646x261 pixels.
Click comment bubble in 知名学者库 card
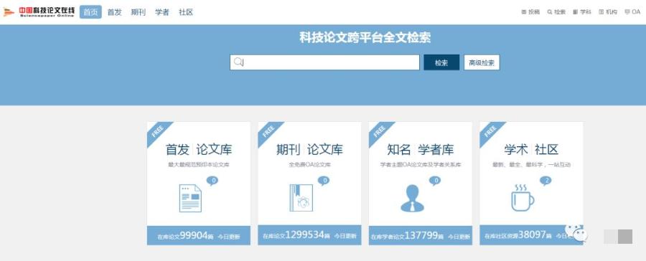tap(435, 181)
